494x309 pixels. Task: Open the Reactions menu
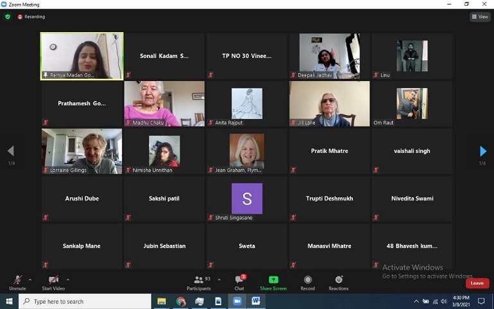(339, 282)
